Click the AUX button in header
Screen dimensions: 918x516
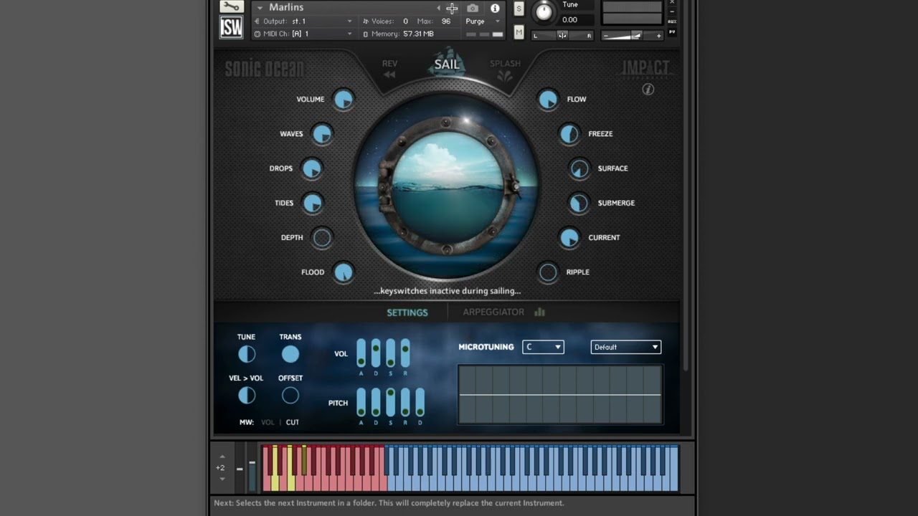click(x=672, y=21)
